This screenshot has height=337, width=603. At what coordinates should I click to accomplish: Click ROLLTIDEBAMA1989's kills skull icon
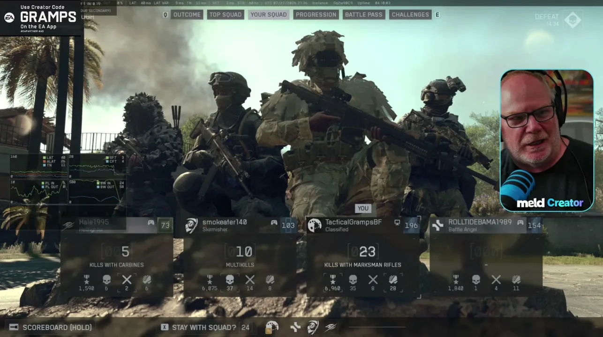[476, 279]
